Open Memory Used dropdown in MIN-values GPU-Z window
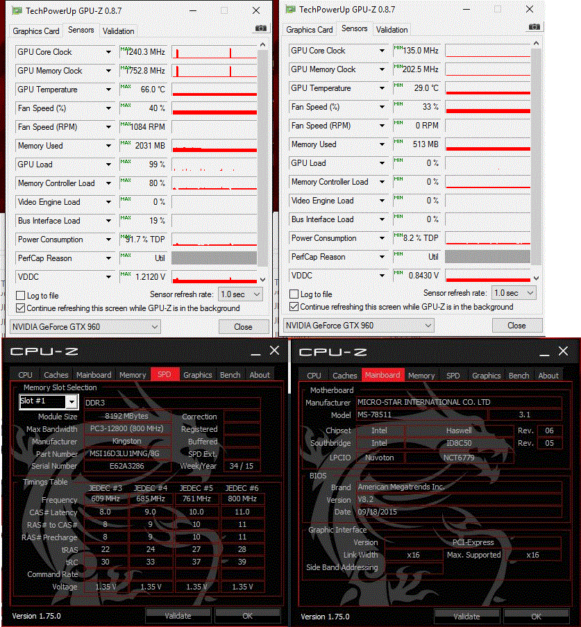This screenshot has height=627, width=581. 382,144
